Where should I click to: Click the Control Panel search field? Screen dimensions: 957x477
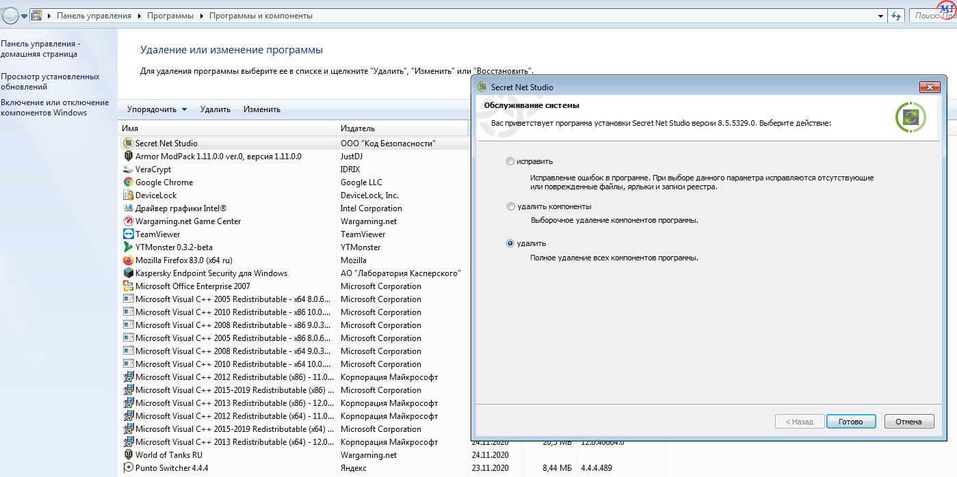pos(933,16)
